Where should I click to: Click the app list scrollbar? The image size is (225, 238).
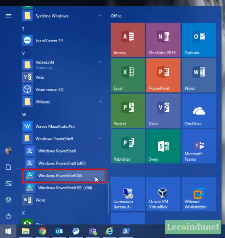point(108,197)
